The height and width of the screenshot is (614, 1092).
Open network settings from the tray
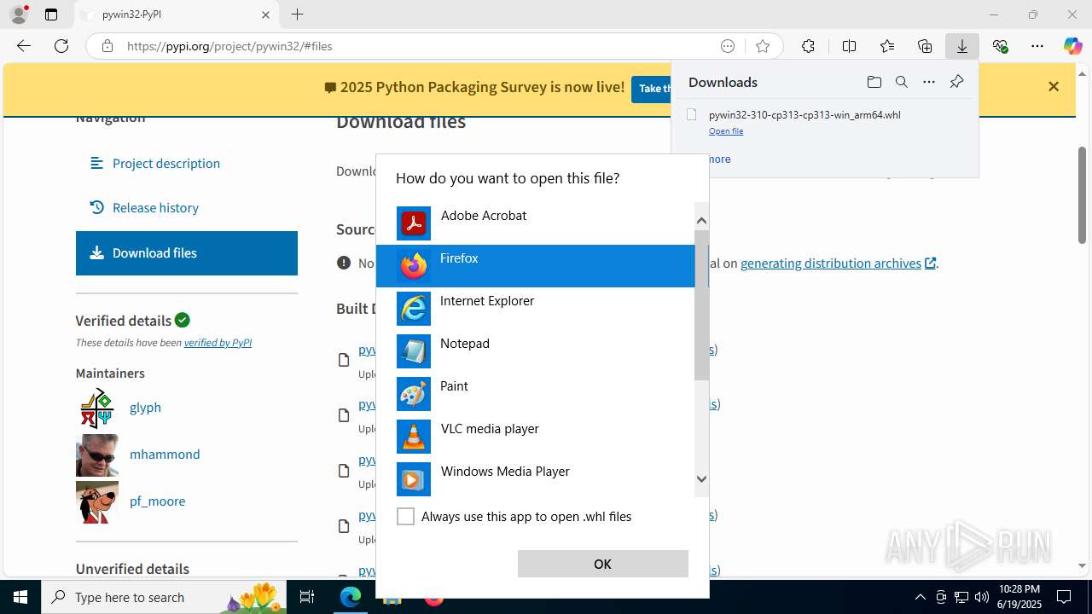pyautogui.click(x=961, y=597)
